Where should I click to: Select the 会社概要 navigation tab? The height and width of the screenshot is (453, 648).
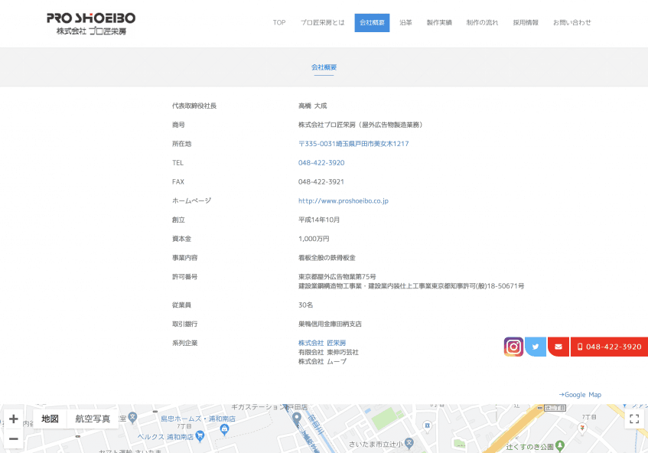click(x=372, y=23)
